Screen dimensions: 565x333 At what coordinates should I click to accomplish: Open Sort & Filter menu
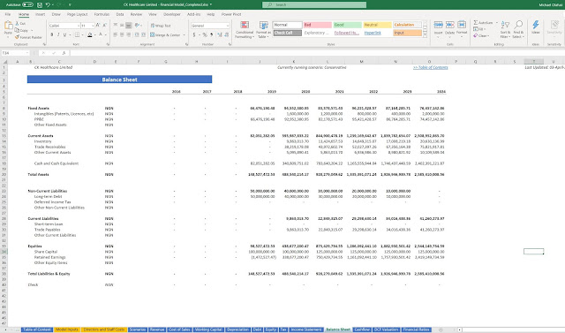click(x=505, y=29)
